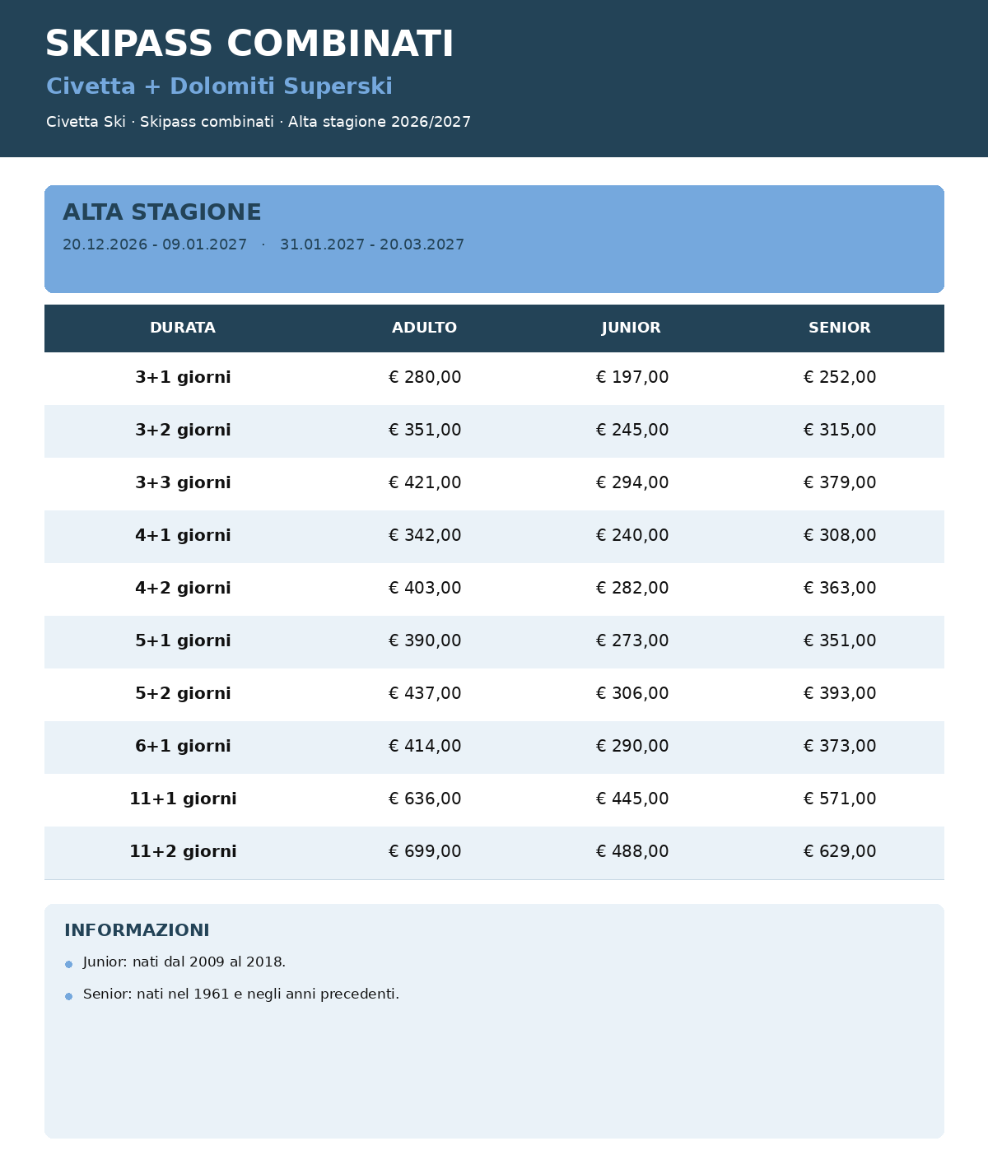Image resolution: width=988 pixels, height=1169 pixels.
Task: Click the bullet icon beside Senior note
Action: pyautogui.click(x=69, y=996)
